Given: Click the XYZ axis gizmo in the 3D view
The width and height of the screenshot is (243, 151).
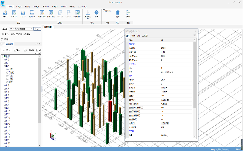Looking at the screenshot, I should (53, 136).
